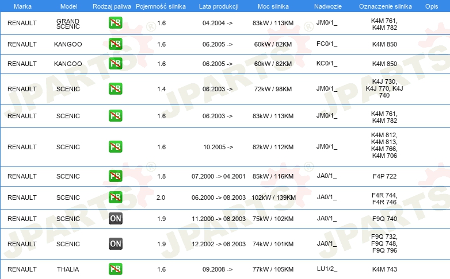Click the ON diesel icon in the 74kW / 101KM row
The width and height of the screenshot is (450, 279).
(115, 244)
